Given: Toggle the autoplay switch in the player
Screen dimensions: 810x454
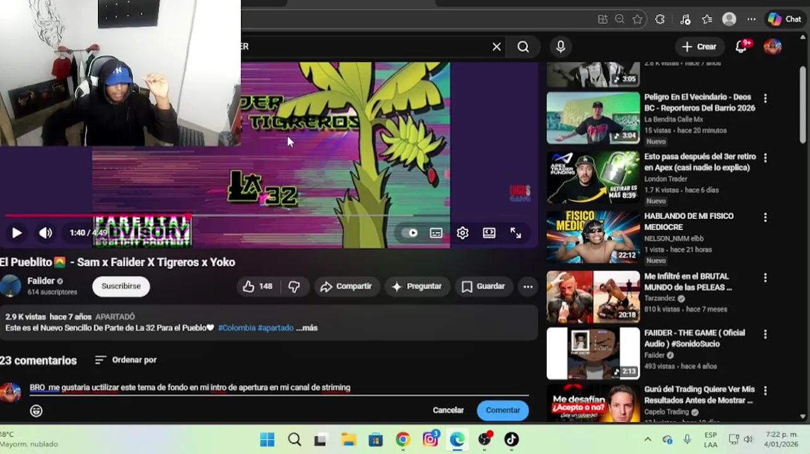Looking at the screenshot, I should point(410,233).
